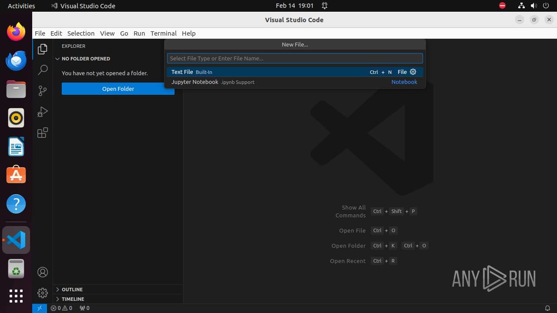The height and width of the screenshot is (313, 557).
Task: Click 'You have not yet opened a folder' text
Action: click(x=105, y=73)
